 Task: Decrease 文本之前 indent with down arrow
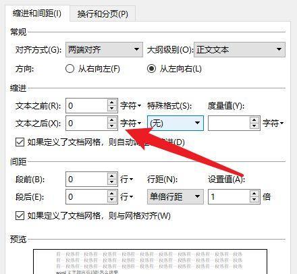click(x=112, y=109)
